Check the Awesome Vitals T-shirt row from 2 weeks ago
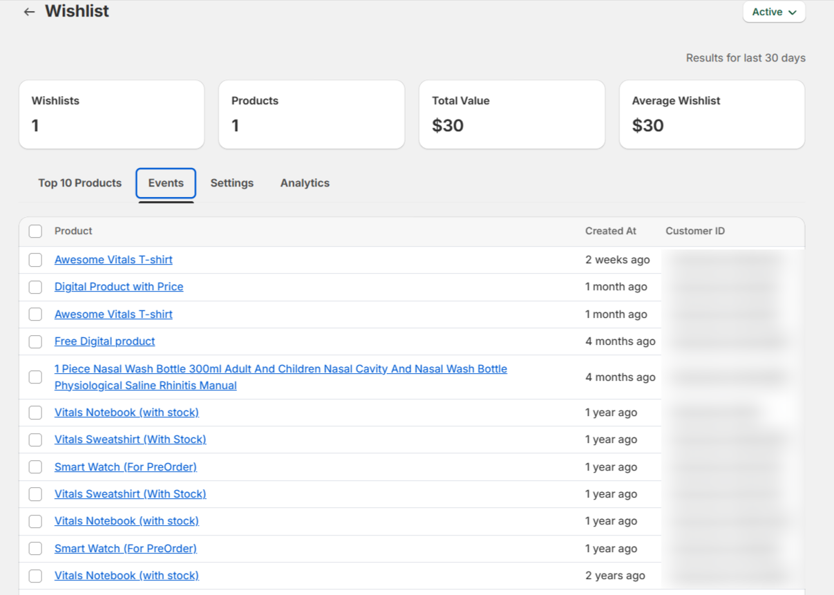 (x=35, y=260)
